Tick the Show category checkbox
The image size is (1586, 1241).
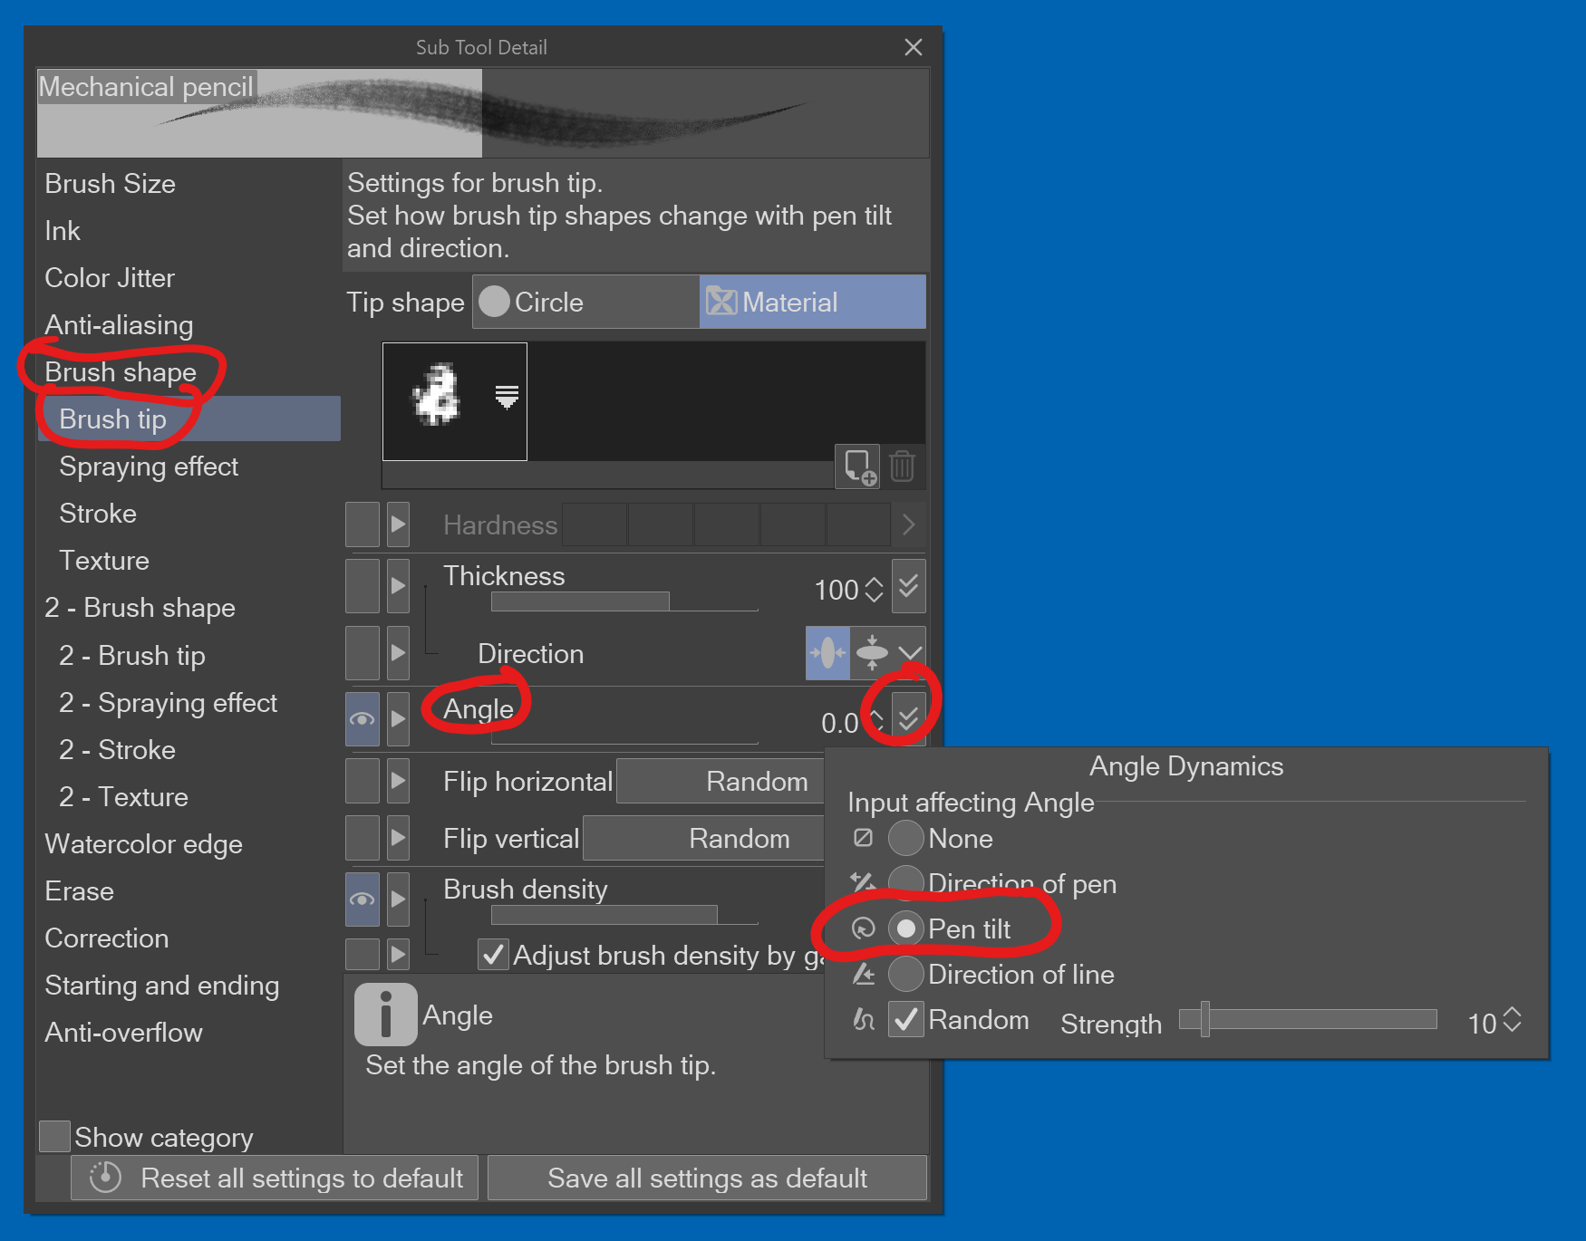pyautogui.click(x=55, y=1136)
